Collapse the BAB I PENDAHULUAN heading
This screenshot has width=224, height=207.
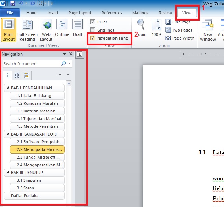click(8, 88)
